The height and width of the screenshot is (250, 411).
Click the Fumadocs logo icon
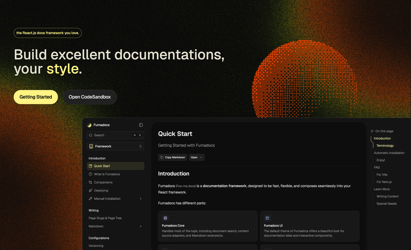tap(89, 125)
